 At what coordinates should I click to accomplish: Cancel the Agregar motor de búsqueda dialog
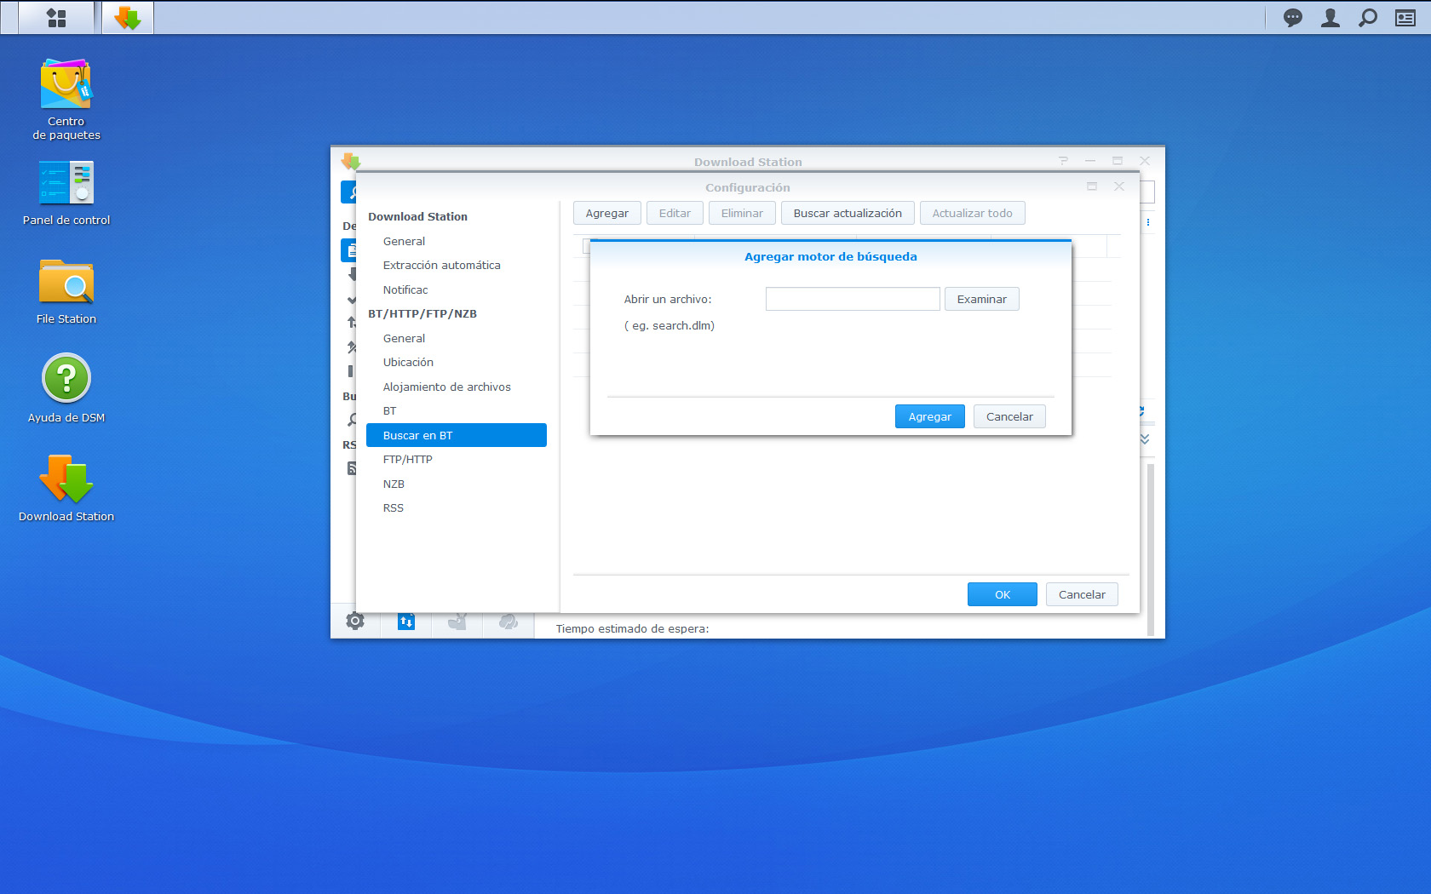tap(1009, 416)
